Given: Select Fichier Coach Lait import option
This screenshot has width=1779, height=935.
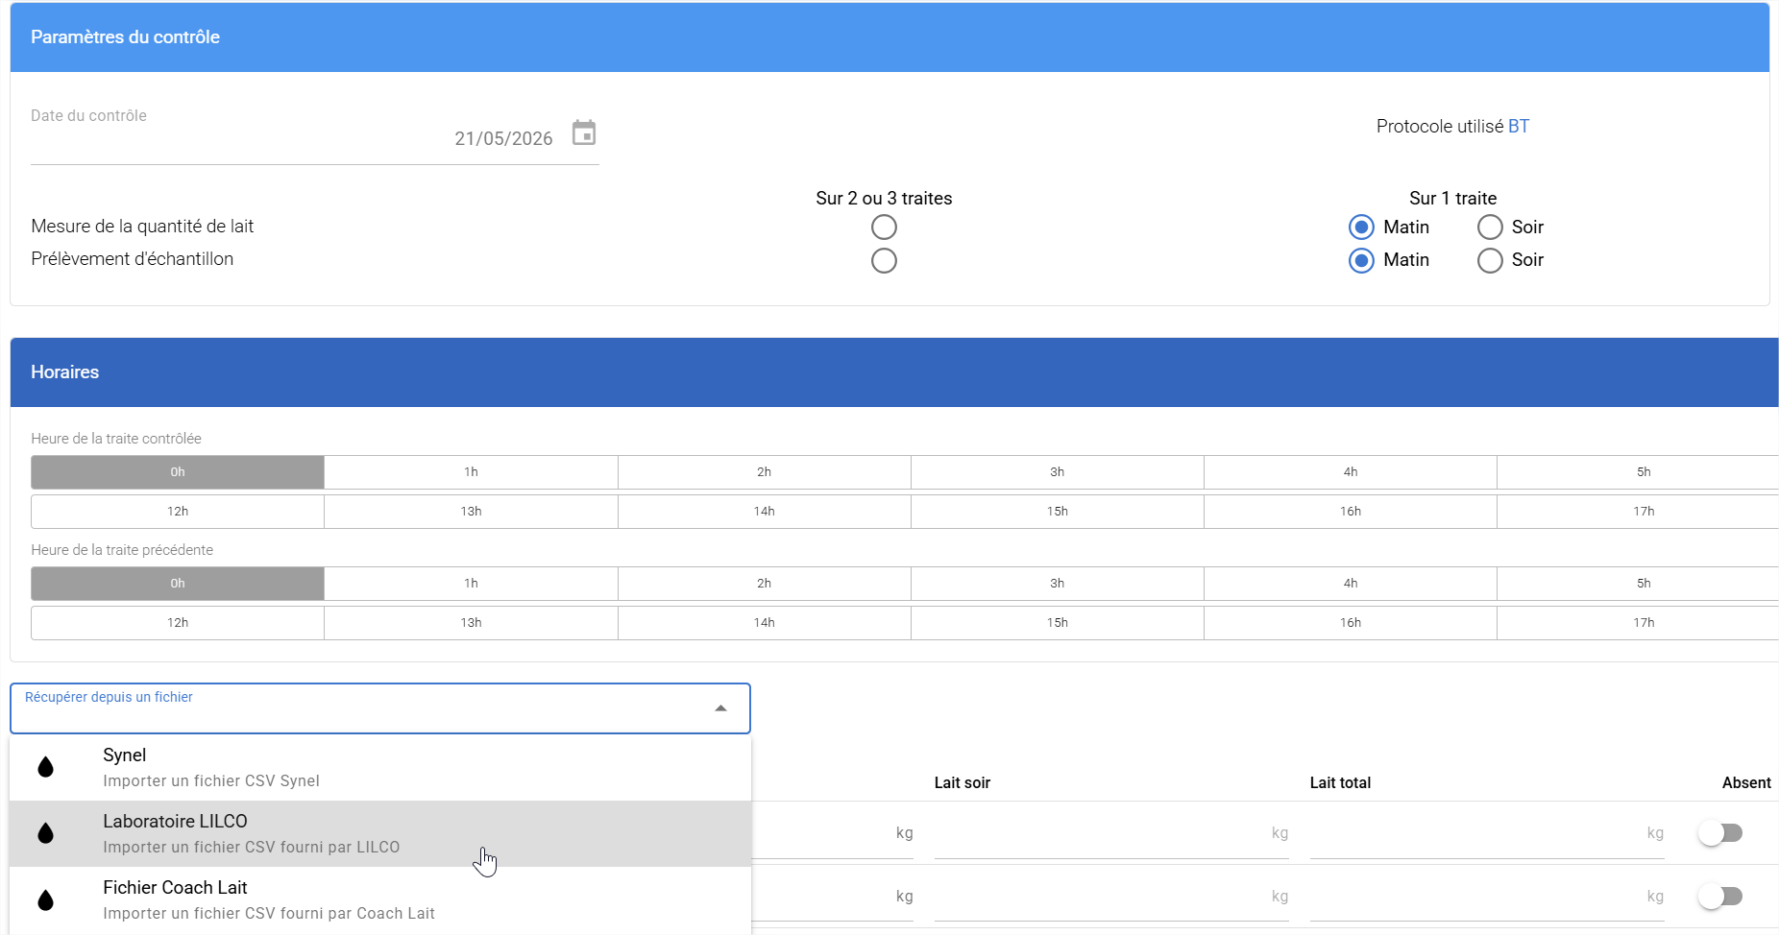Looking at the screenshot, I should click(380, 900).
